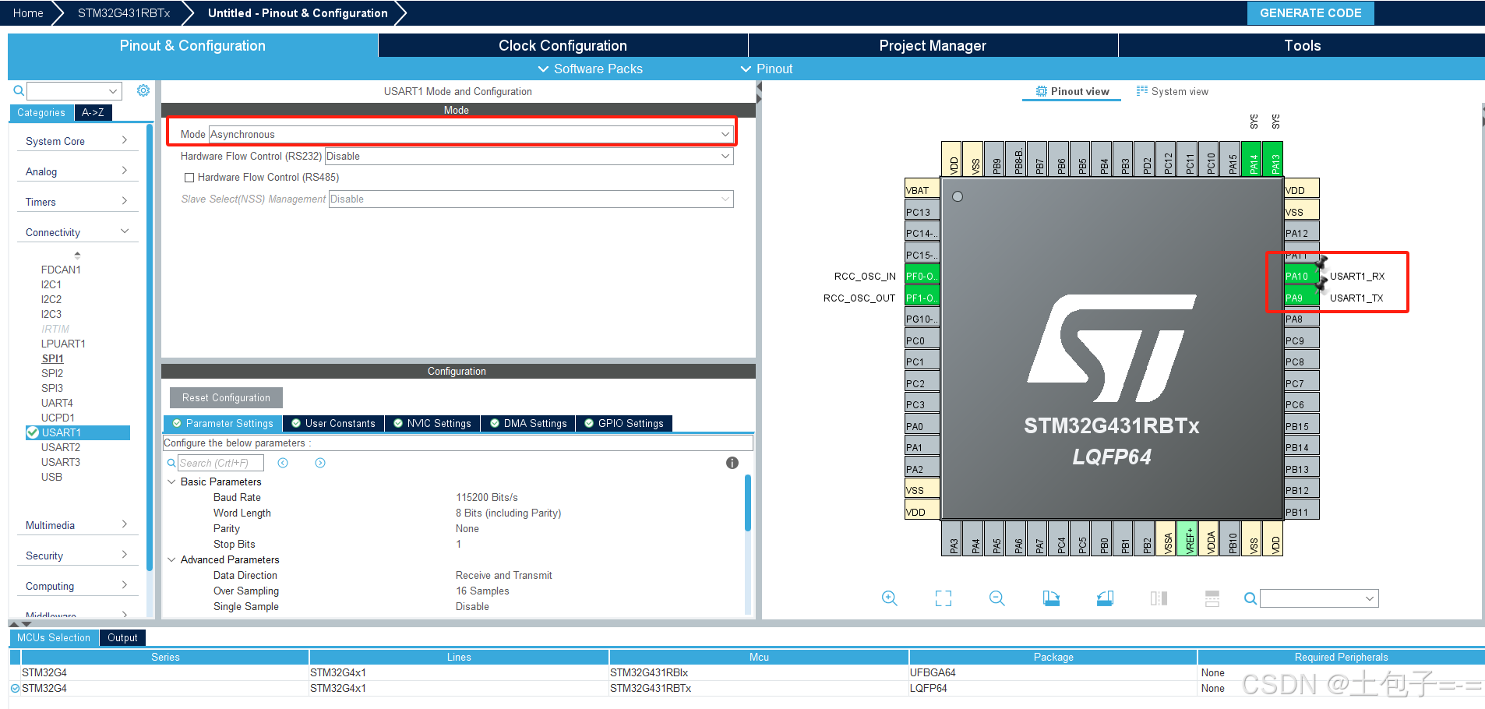Go to next parameter search result
This screenshot has width=1485, height=709.
pos(320,463)
